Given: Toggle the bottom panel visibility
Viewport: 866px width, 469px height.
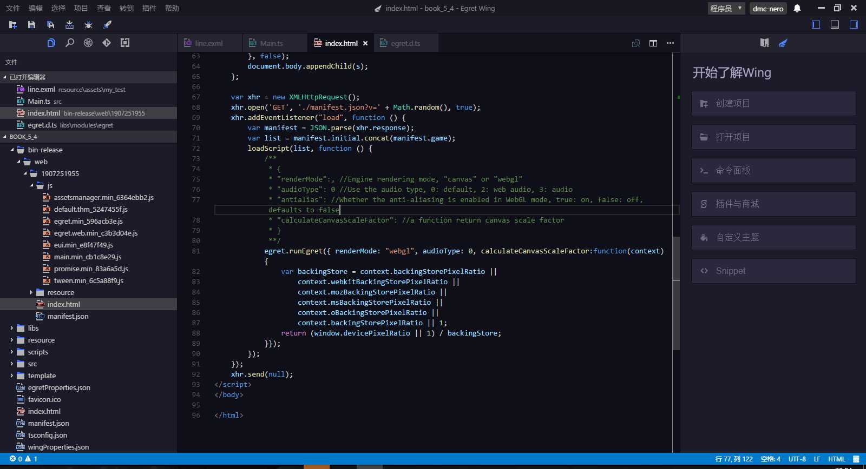Looking at the screenshot, I should pos(835,24).
